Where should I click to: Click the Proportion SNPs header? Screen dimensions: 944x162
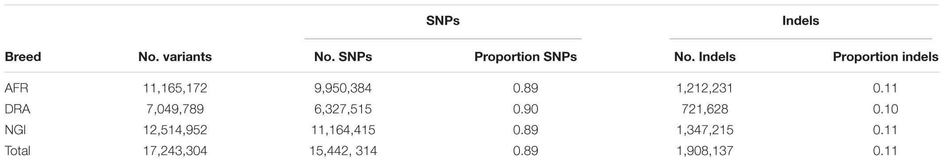click(526, 57)
